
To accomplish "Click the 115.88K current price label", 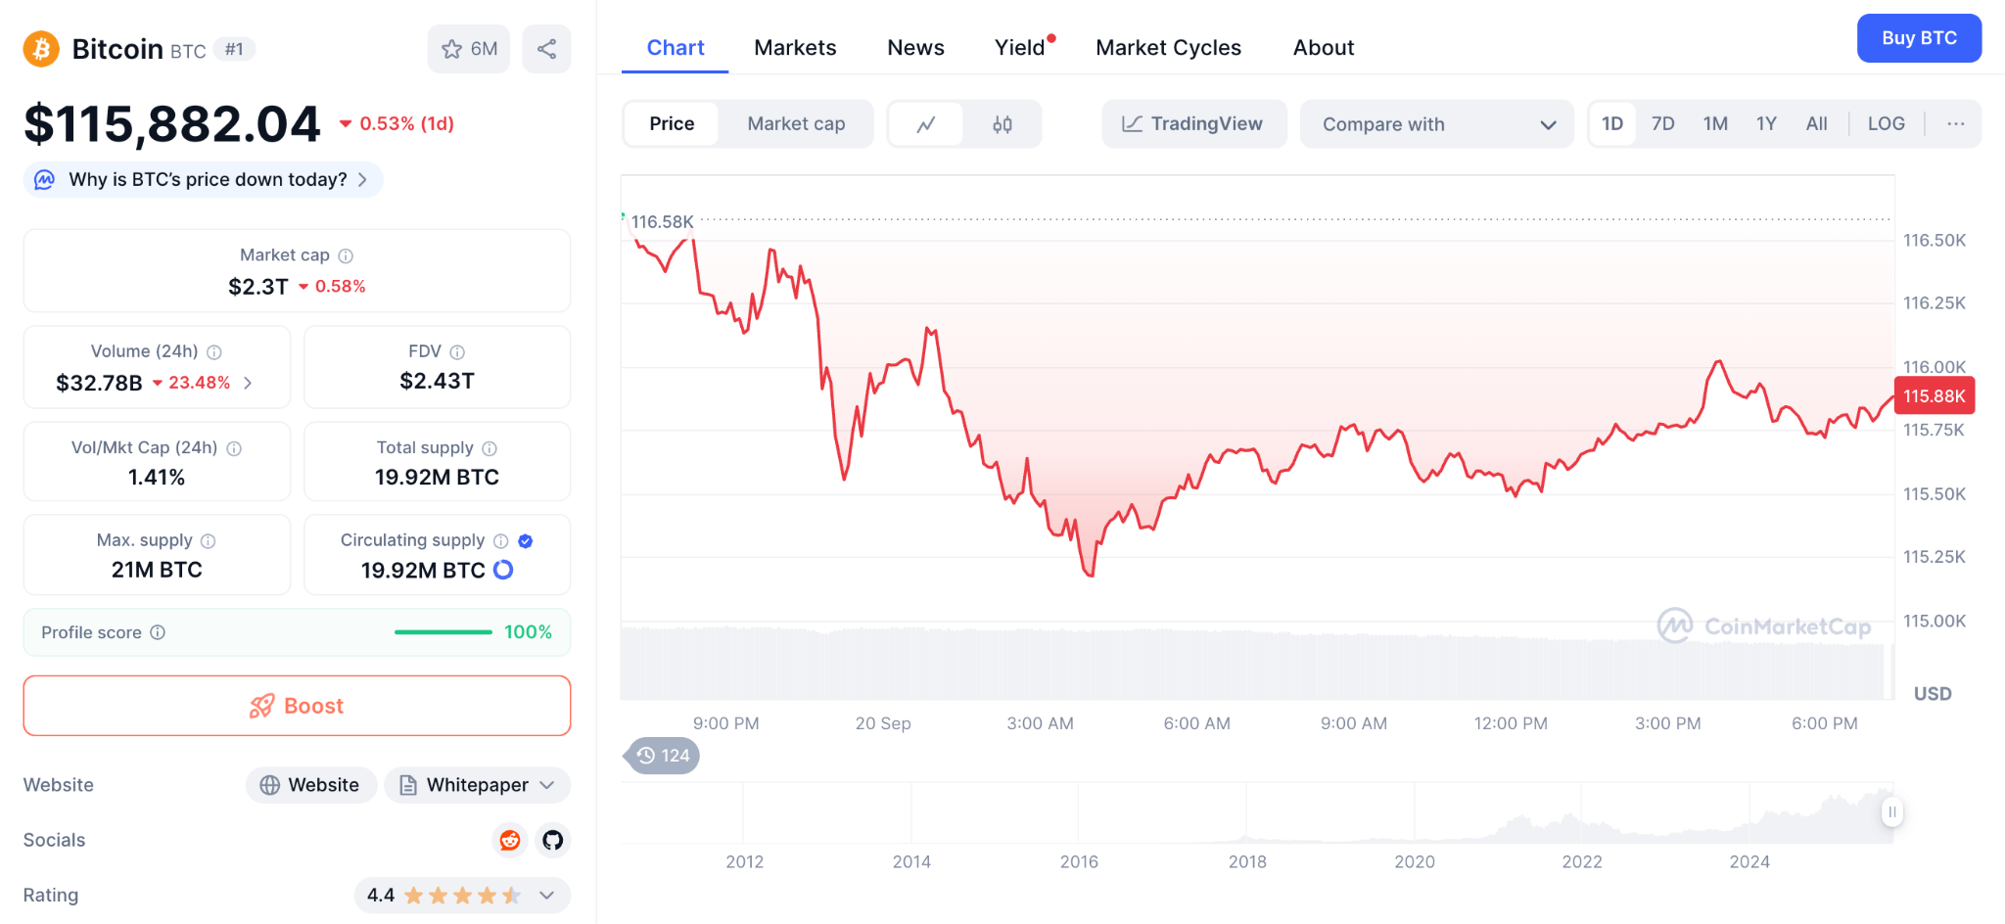I will coord(1934,395).
